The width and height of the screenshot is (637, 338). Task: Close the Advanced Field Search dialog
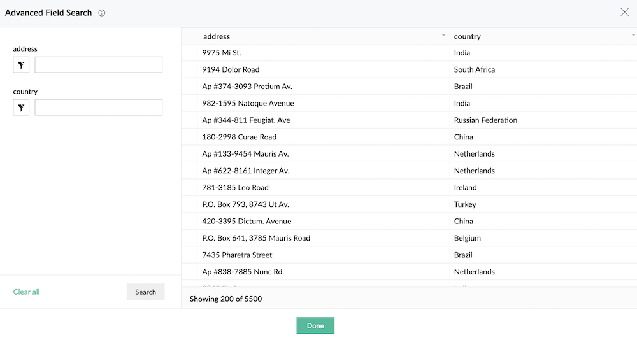point(624,12)
